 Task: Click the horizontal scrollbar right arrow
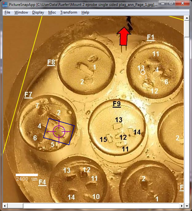click(182, 205)
